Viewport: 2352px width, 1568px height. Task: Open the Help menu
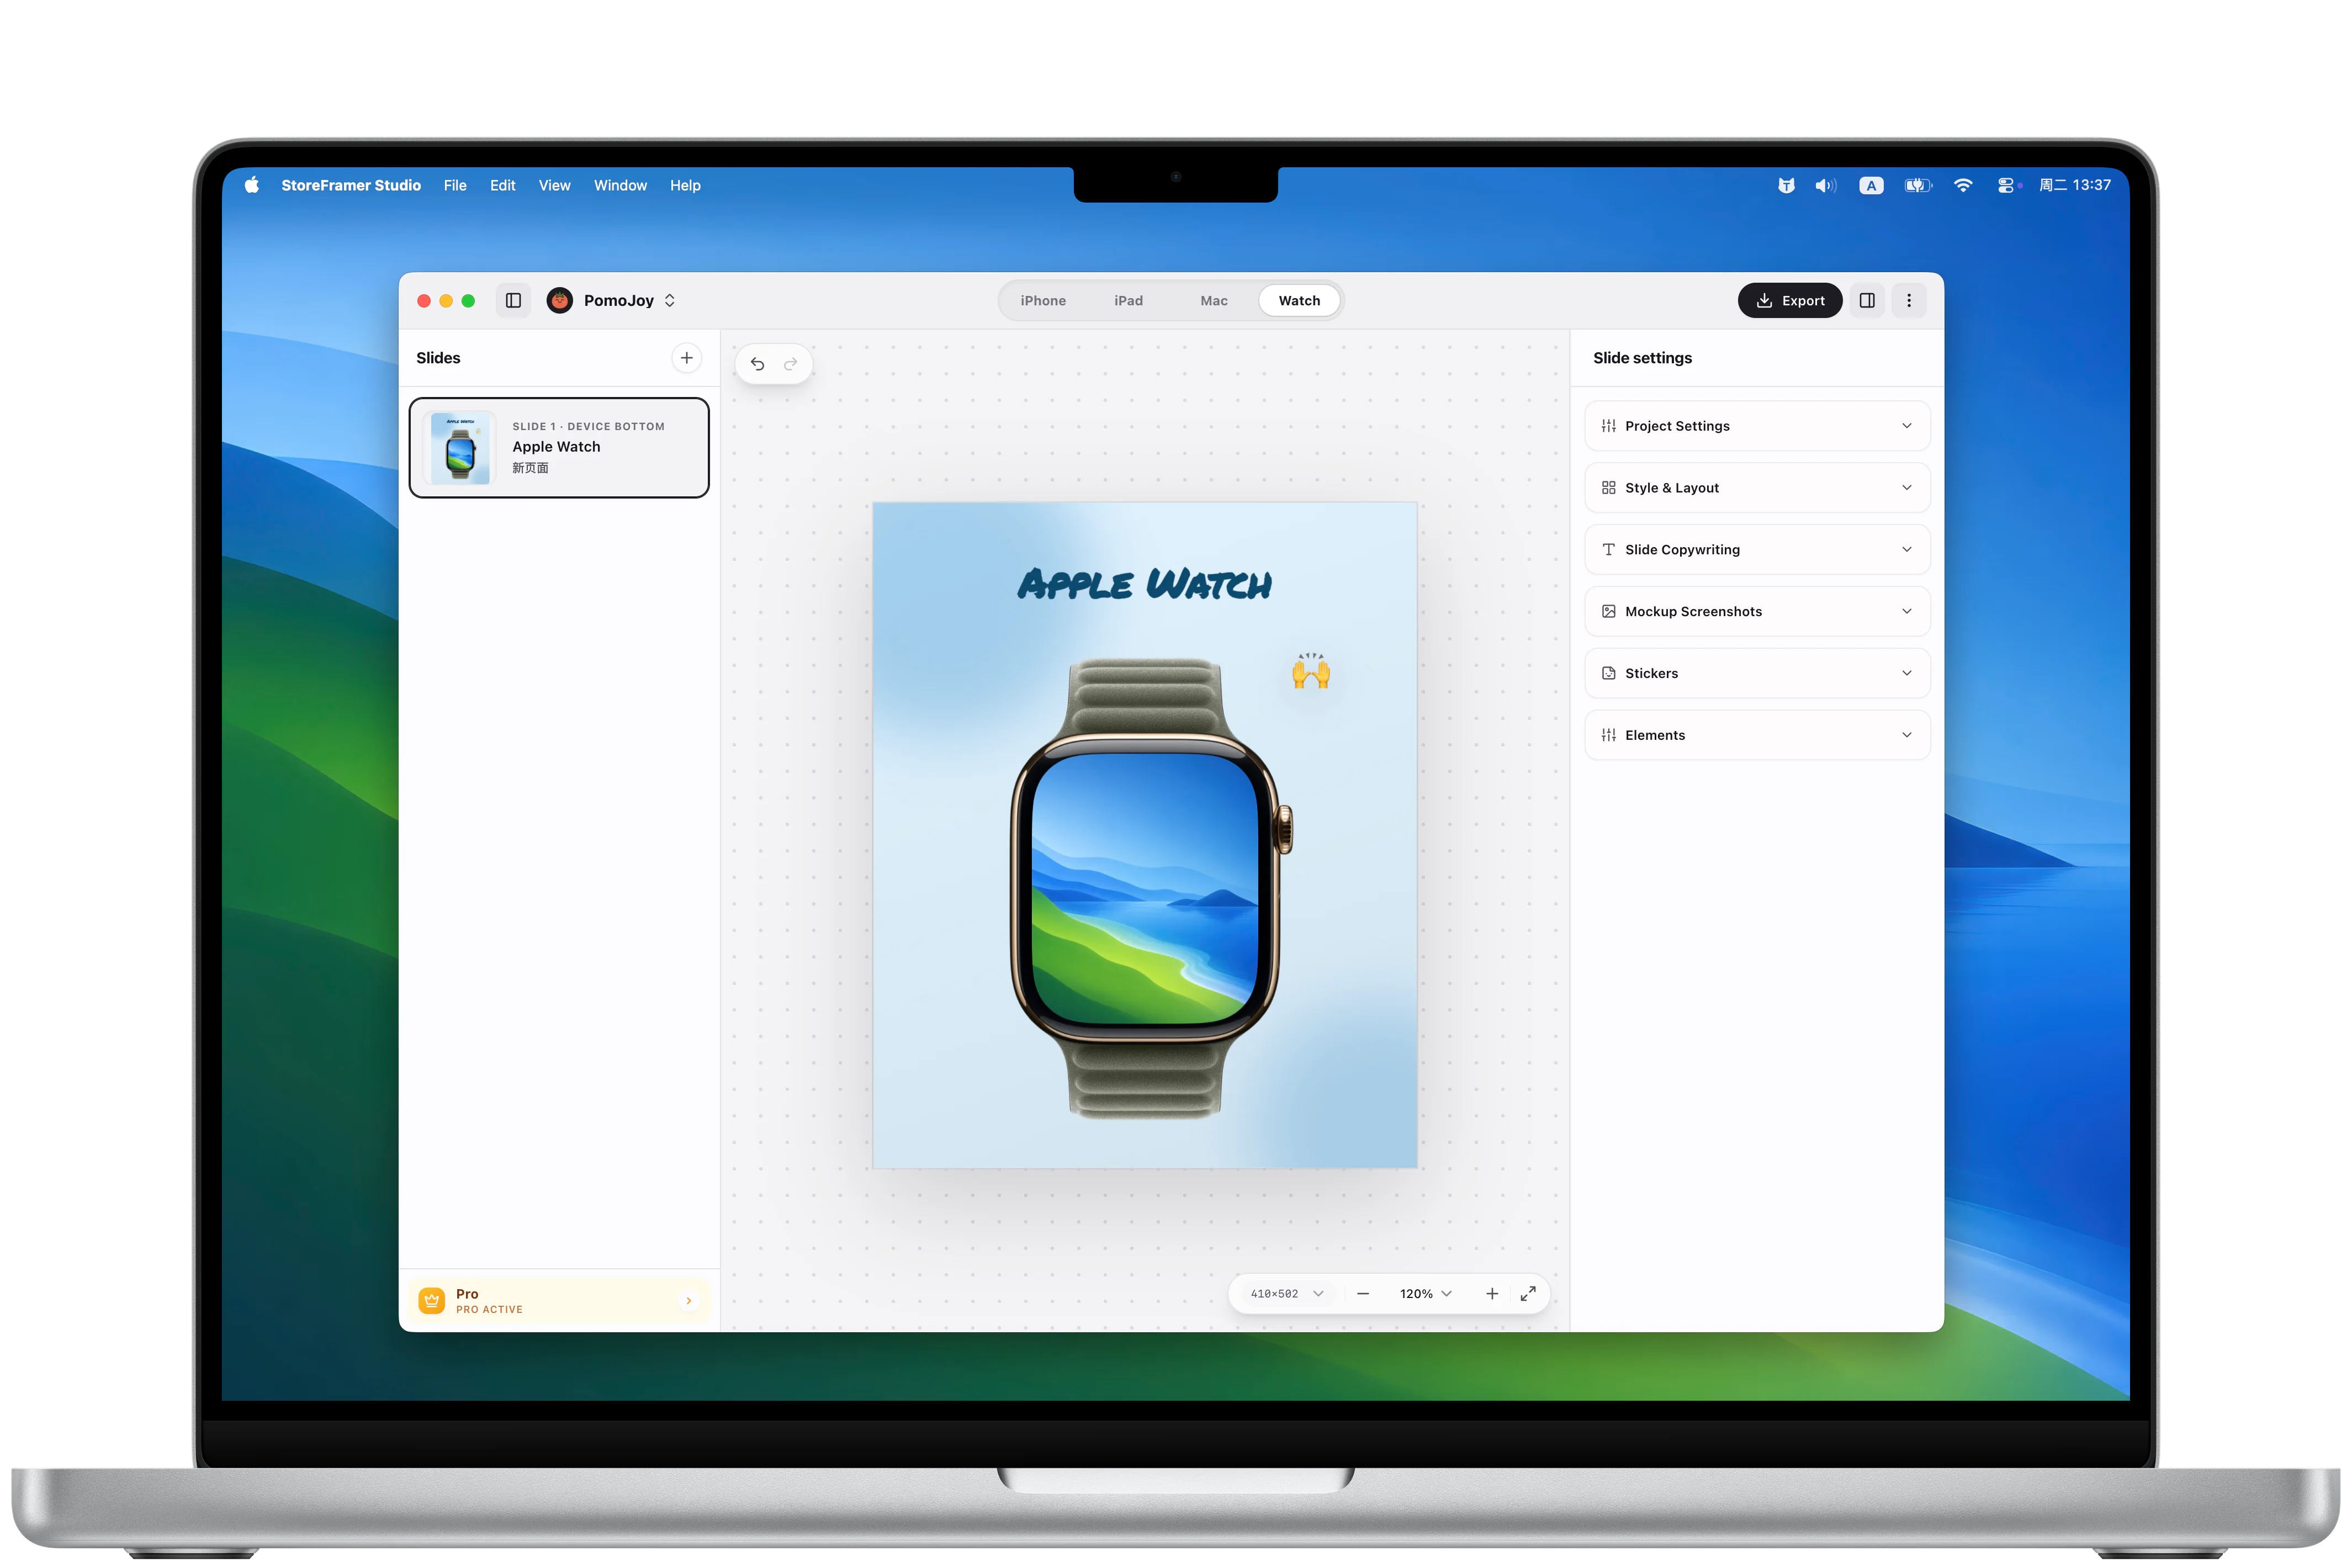coord(685,185)
